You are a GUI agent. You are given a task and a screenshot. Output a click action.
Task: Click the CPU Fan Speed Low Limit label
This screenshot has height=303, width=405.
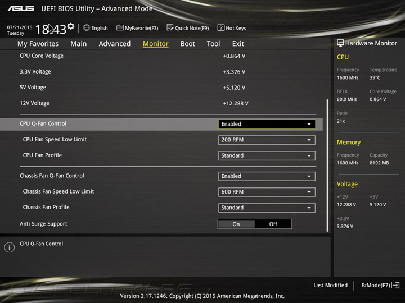55,139
